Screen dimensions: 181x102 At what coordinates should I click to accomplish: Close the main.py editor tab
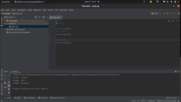tap(61, 17)
